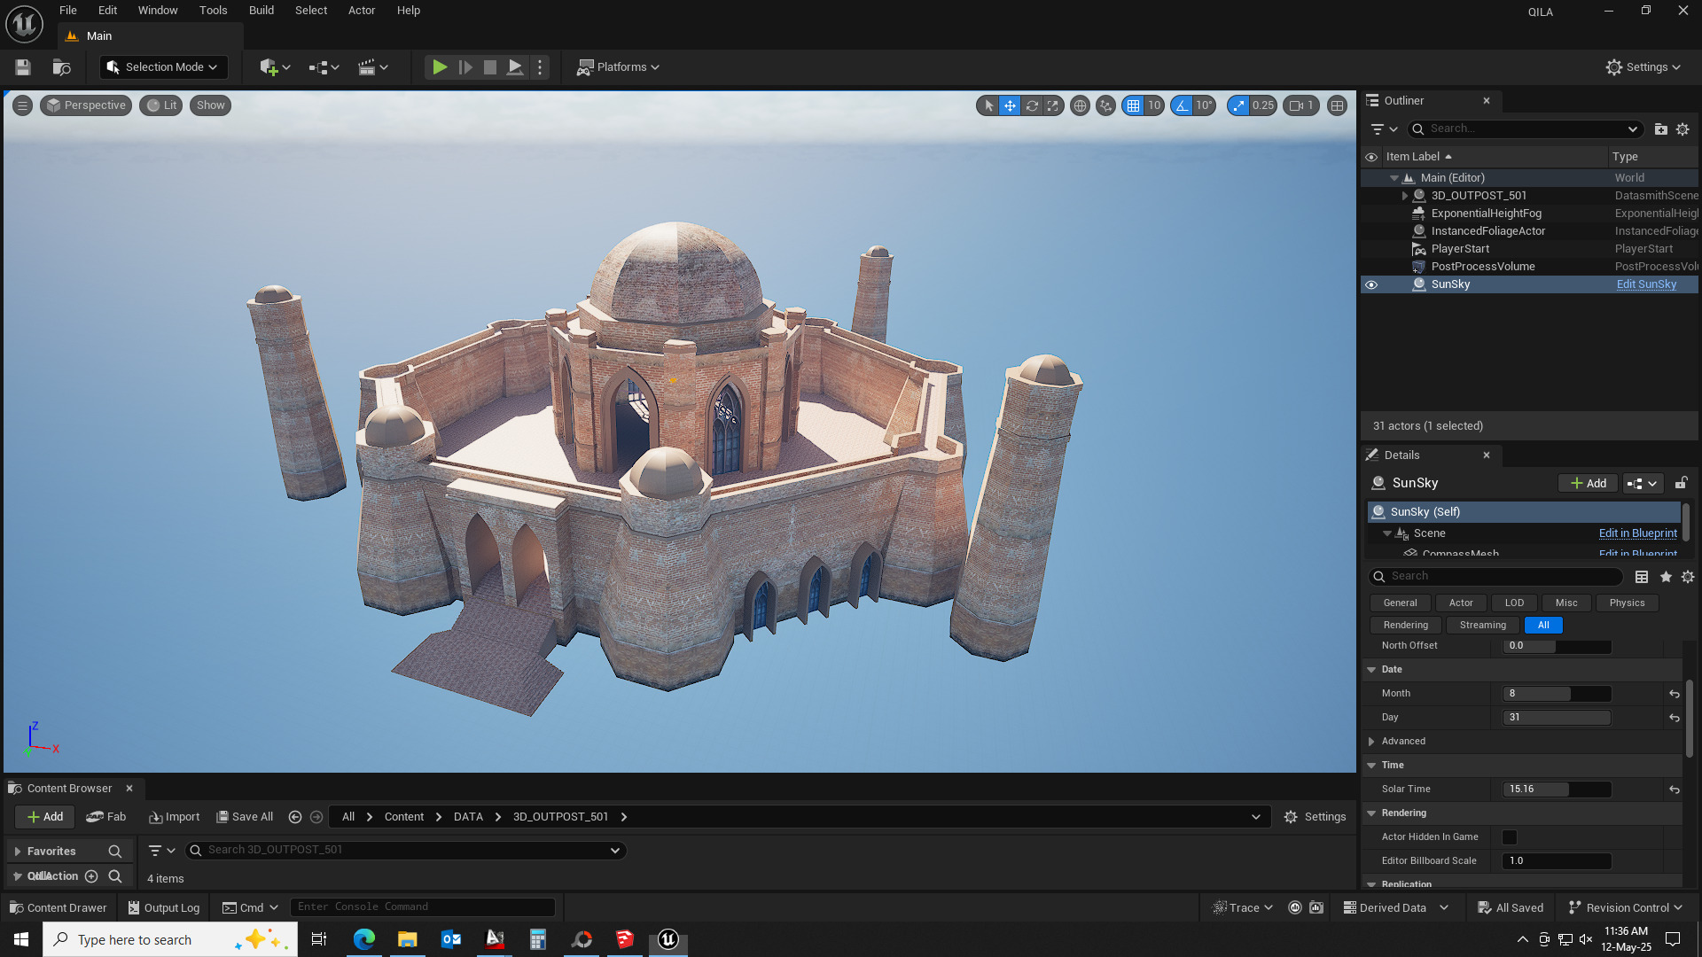Click Edit SunSky link
Image resolution: width=1702 pixels, height=957 pixels.
[x=1646, y=284]
